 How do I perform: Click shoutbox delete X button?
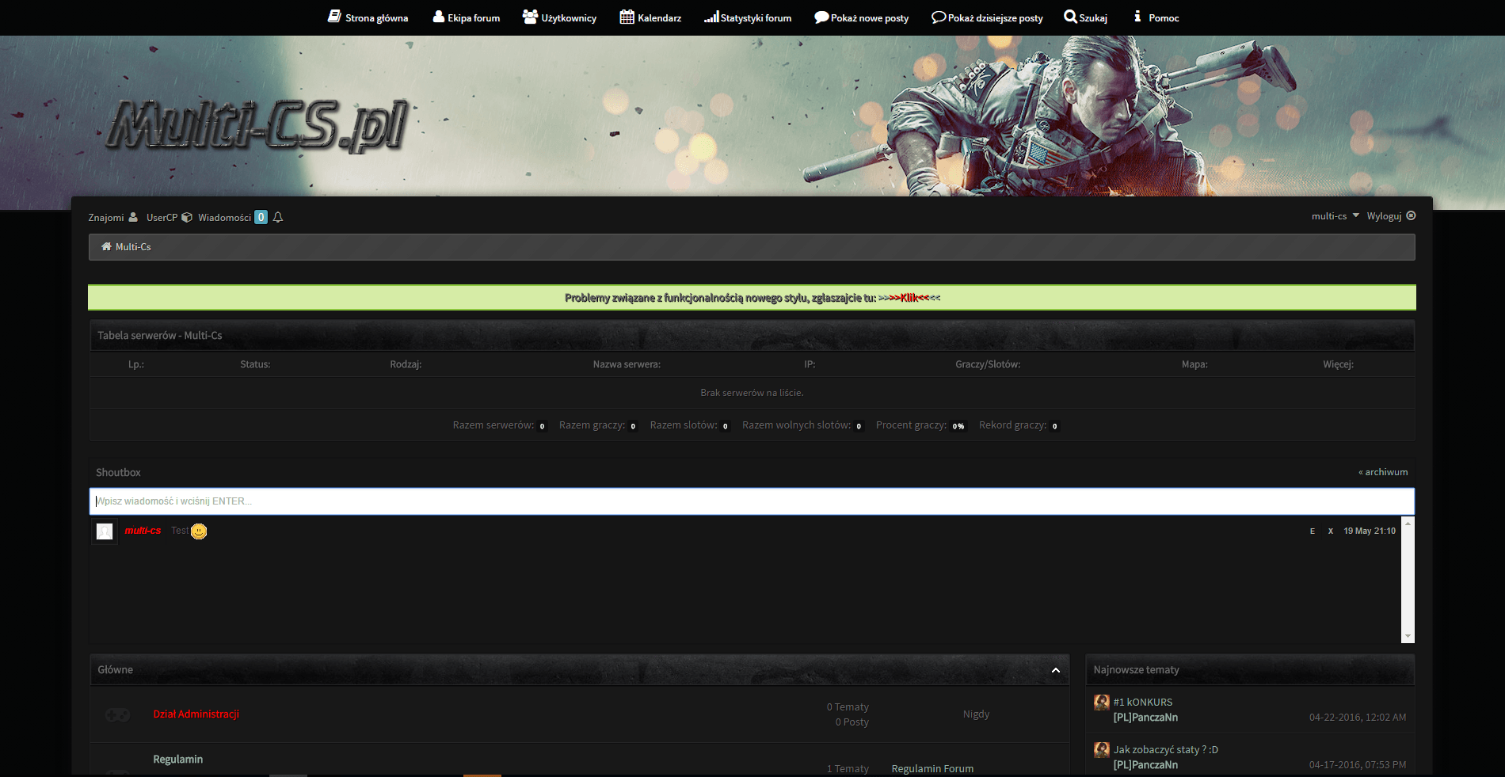click(1331, 531)
